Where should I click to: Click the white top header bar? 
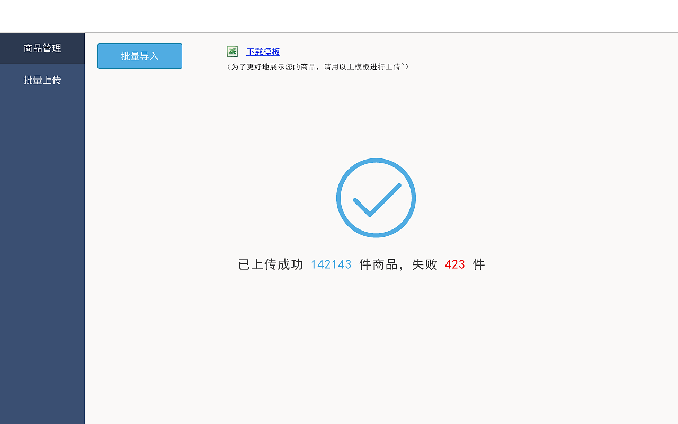(339, 16)
